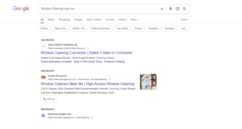Start voice search with microphone icon
The width and height of the screenshot is (242, 129).
click(x=170, y=9)
